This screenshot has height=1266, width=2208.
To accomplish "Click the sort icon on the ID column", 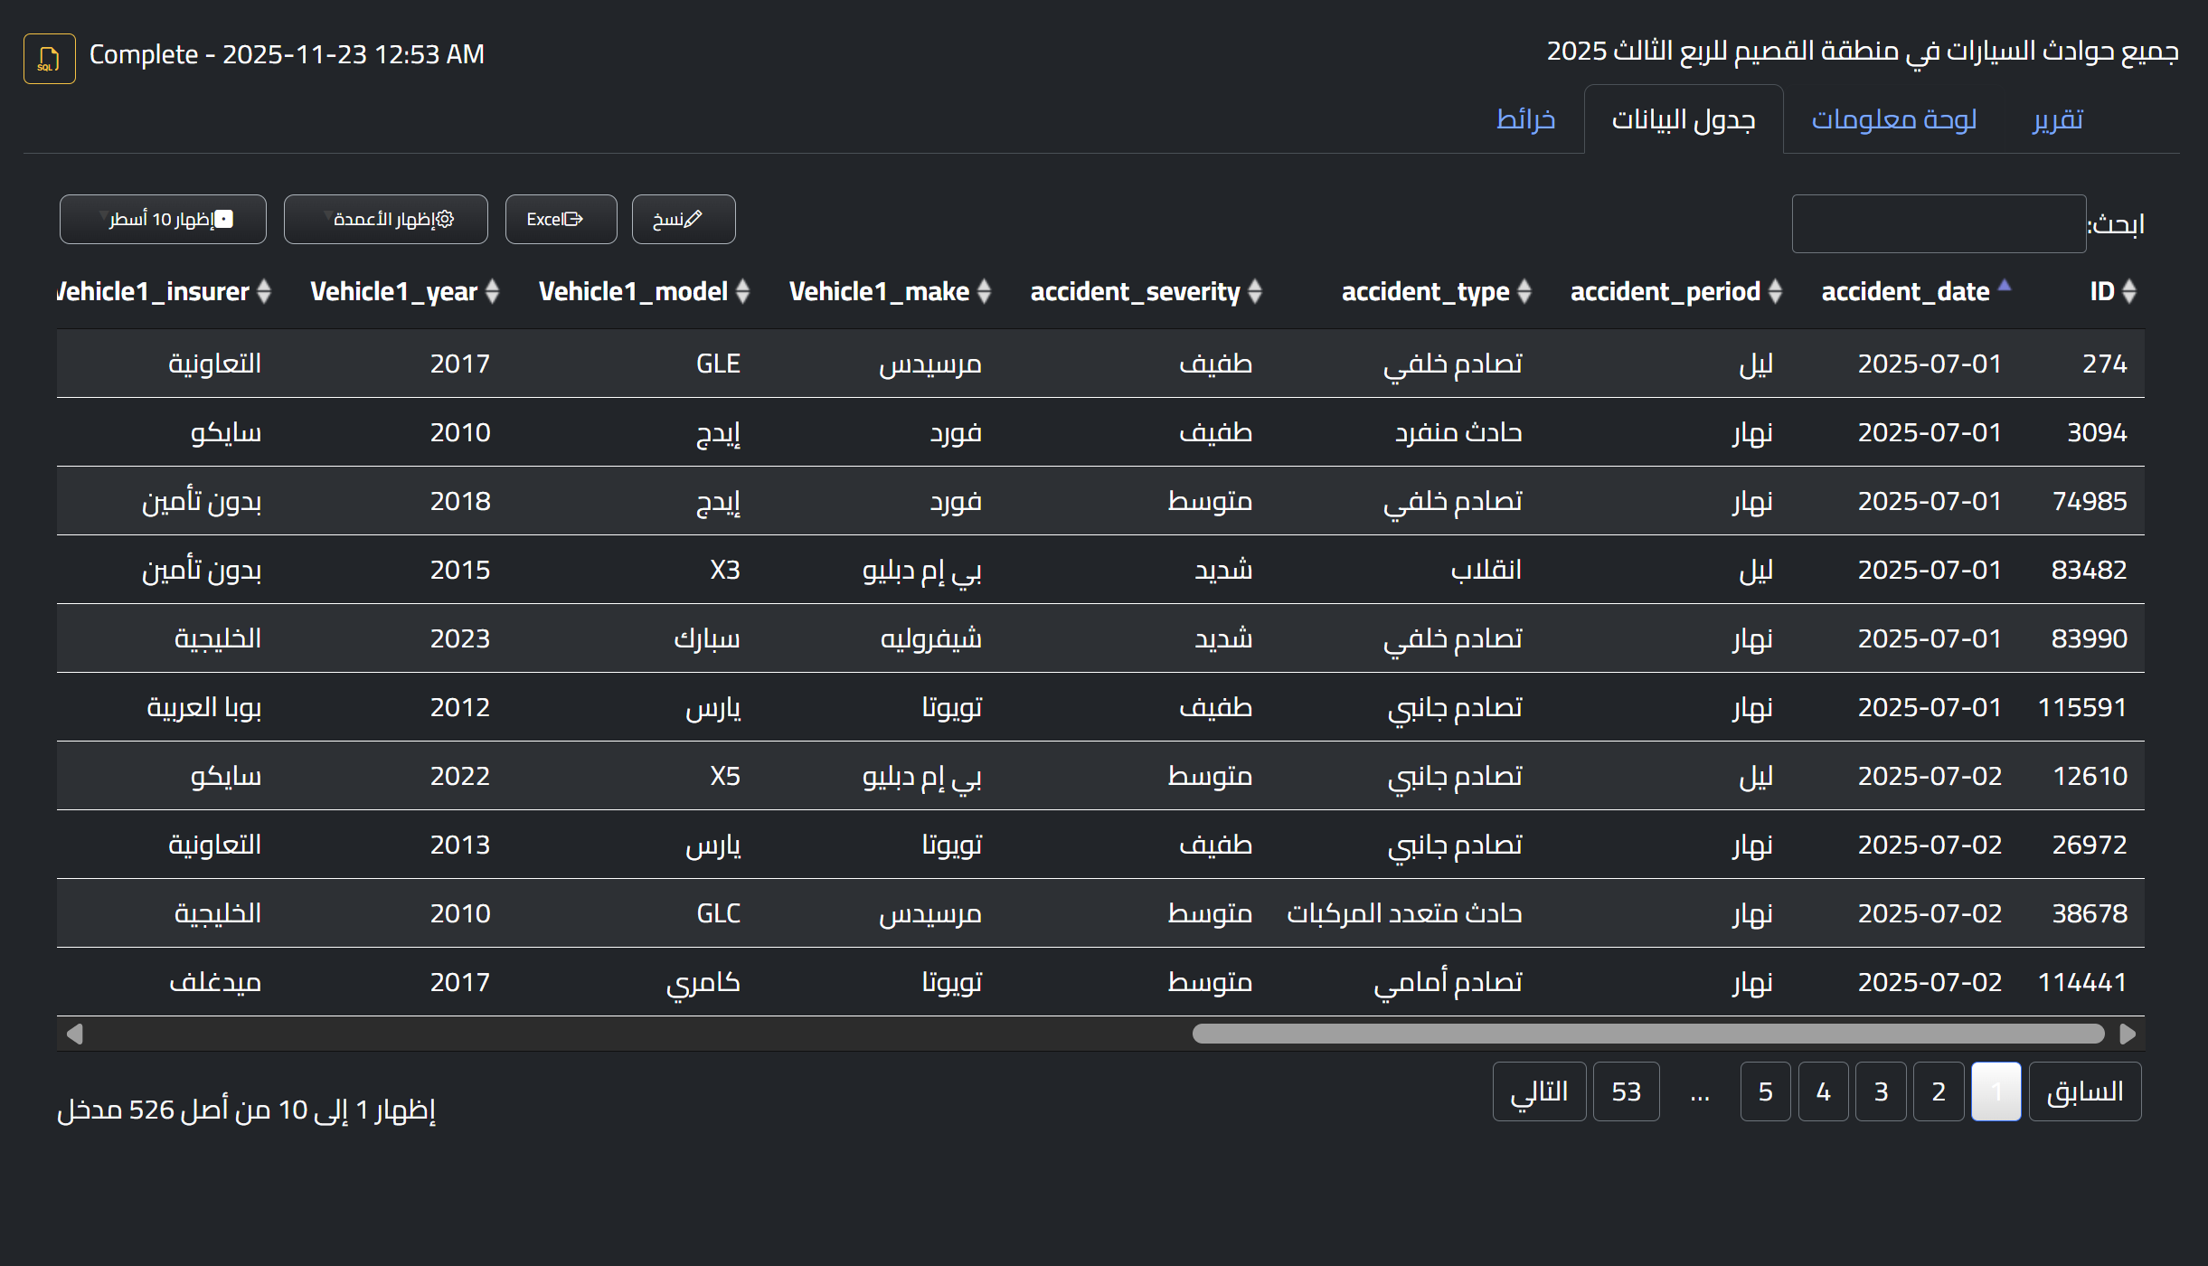I will 2130,291.
